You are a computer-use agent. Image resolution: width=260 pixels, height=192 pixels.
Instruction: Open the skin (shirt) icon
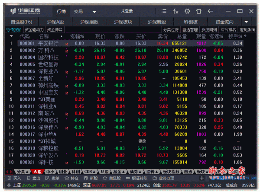[x=198, y=11]
